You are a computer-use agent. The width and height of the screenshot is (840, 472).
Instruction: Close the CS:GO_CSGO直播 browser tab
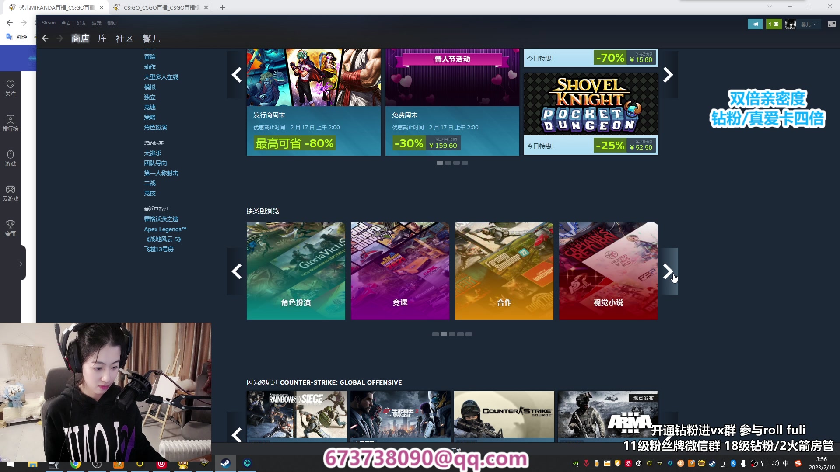tap(206, 7)
